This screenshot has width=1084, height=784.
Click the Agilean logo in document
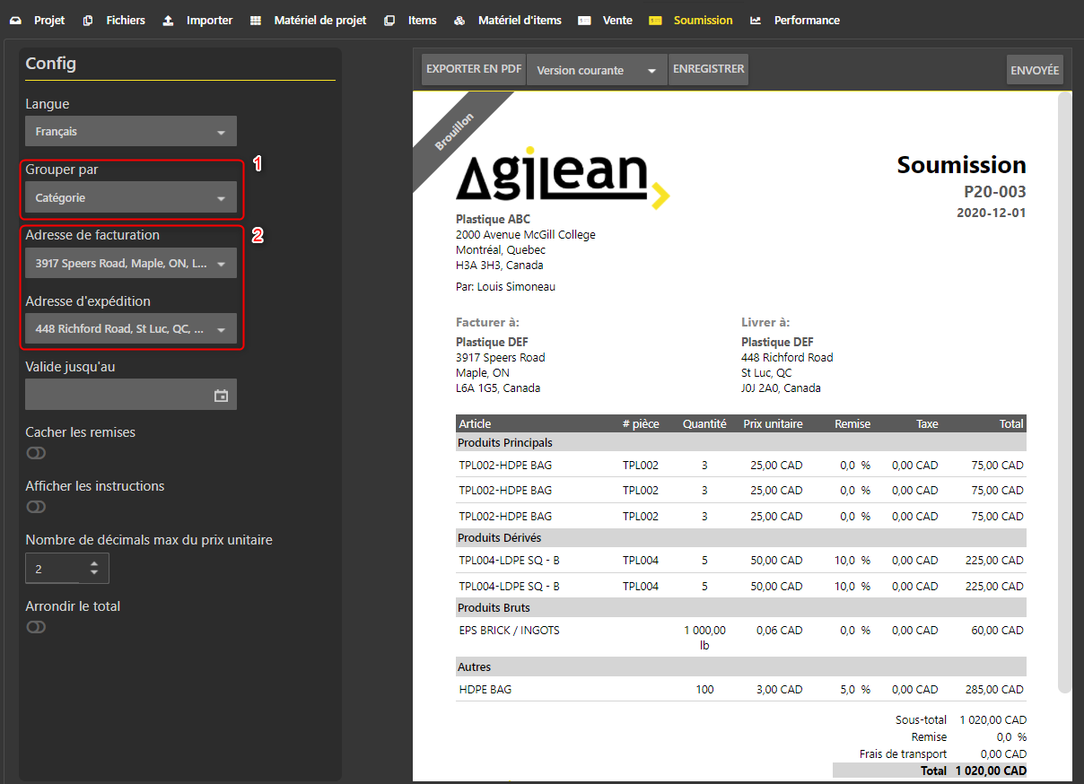point(563,178)
